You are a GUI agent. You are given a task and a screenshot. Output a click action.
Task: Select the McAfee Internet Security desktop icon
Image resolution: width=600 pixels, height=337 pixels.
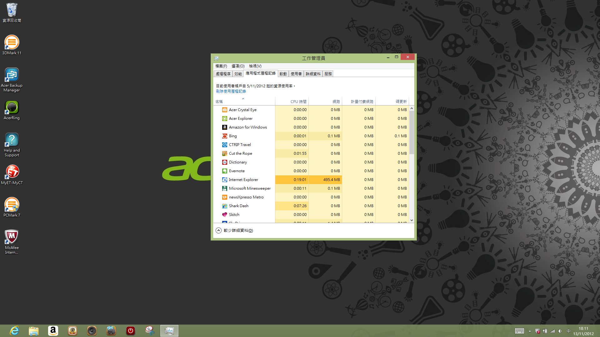pyautogui.click(x=12, y=242)
